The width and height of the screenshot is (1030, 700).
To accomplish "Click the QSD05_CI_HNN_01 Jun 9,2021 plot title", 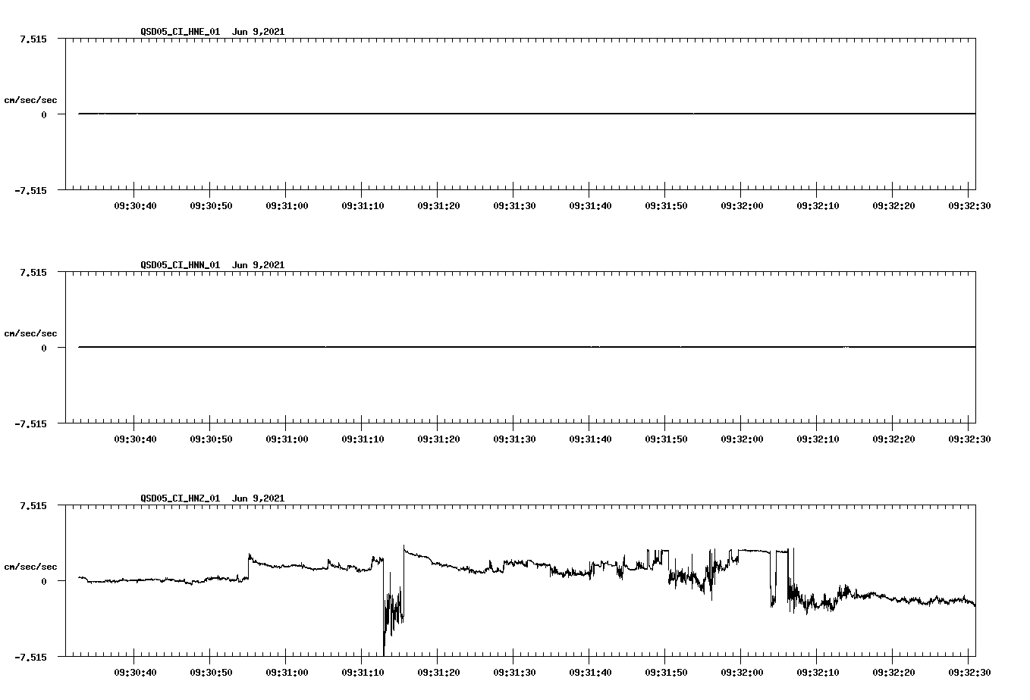I will point(212,265).
